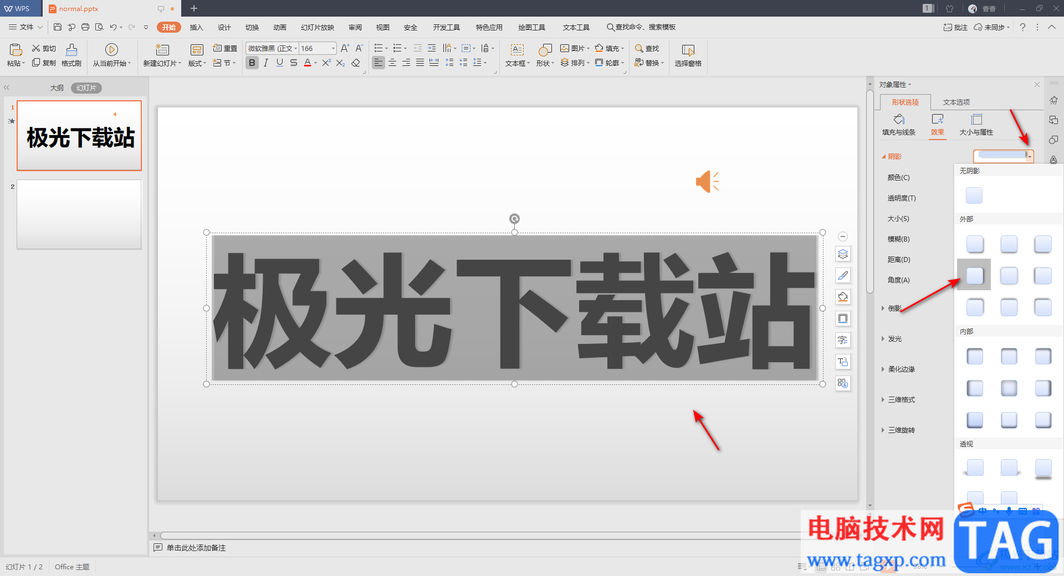Insert a Text Box from the ribbon

(x=517, y=55)
